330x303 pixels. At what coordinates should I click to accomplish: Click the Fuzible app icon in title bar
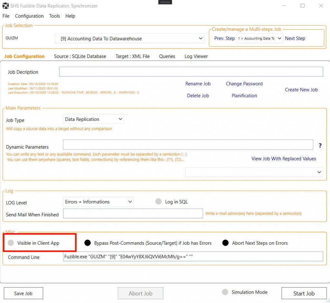(x=6, y=6)
